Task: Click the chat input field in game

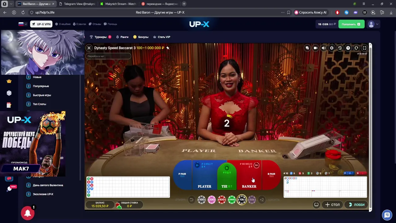Action: (108, 56)
